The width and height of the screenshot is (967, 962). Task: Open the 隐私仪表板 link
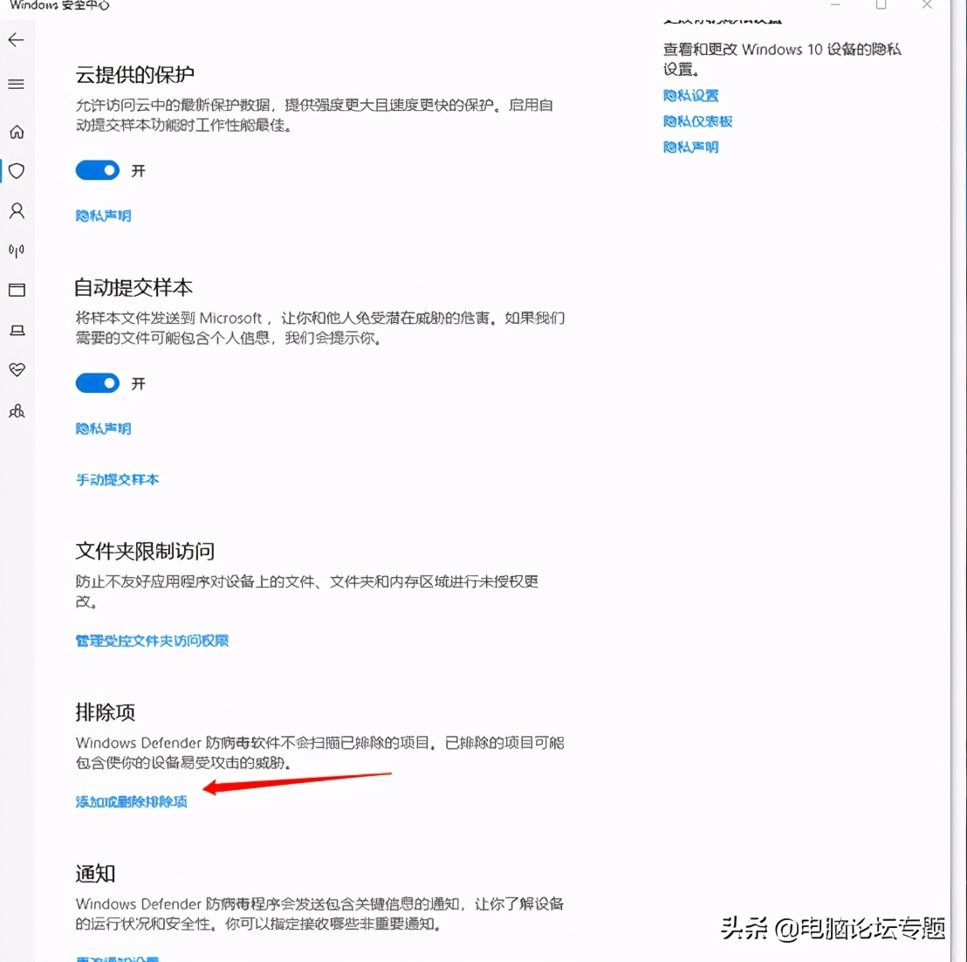(x=697, y=121)
